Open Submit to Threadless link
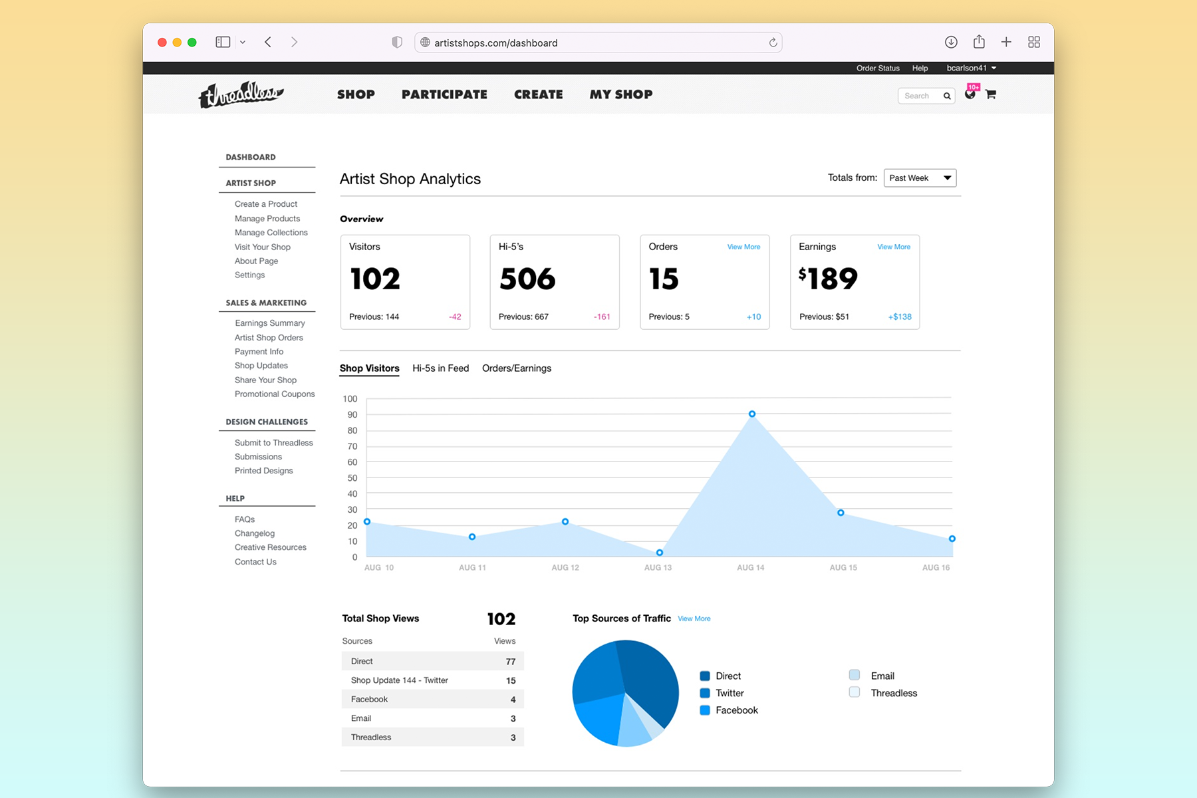Viewport: 1197px width, 798px height. click(274, 443)
